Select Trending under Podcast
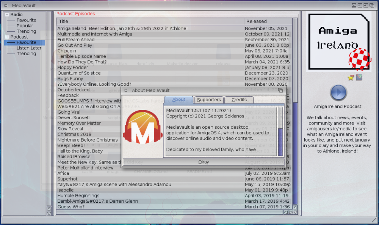The width and height of the screenshot is (379, 225). coord(27,54)
